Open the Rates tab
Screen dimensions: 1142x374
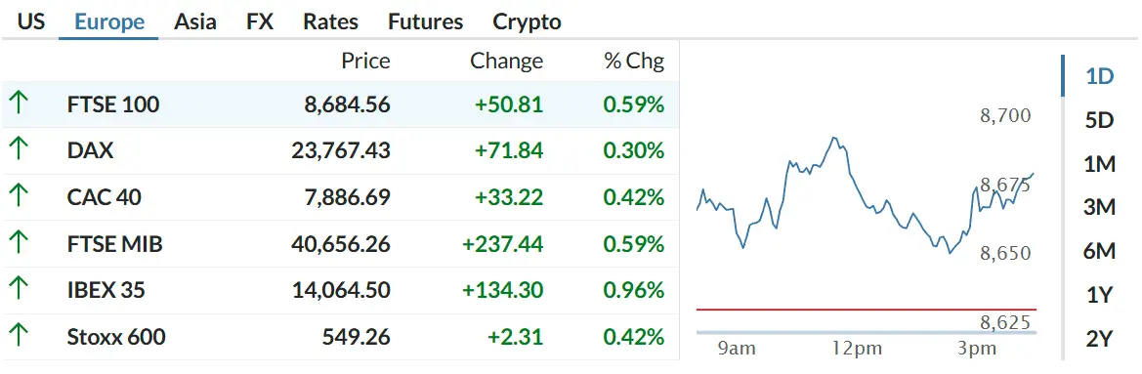[x=330, y=21]
